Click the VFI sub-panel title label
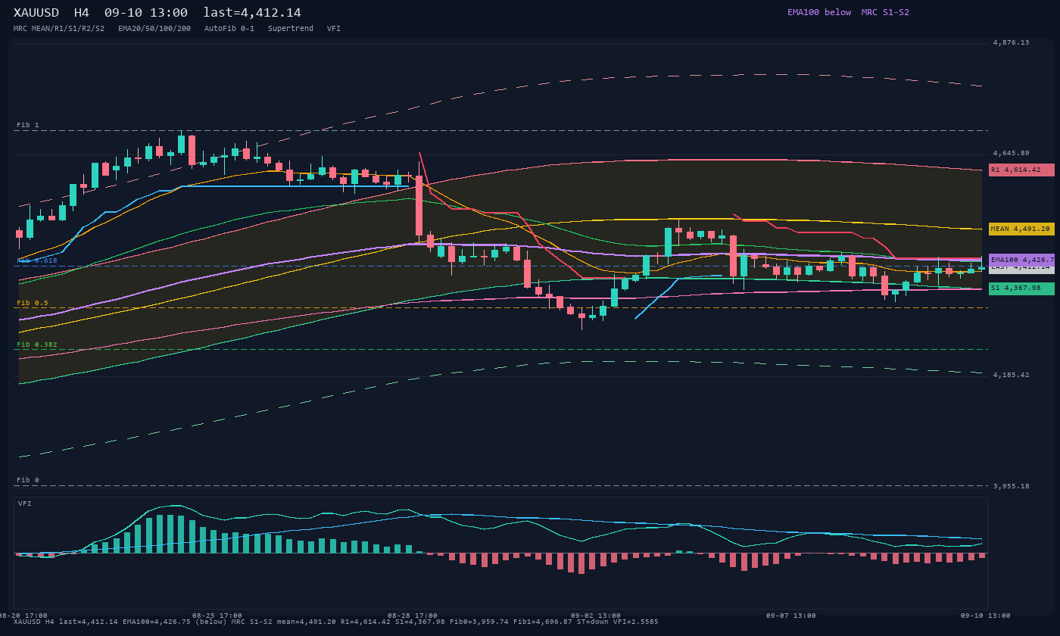Screen dimensions: 1060x636 coord(25,504)
